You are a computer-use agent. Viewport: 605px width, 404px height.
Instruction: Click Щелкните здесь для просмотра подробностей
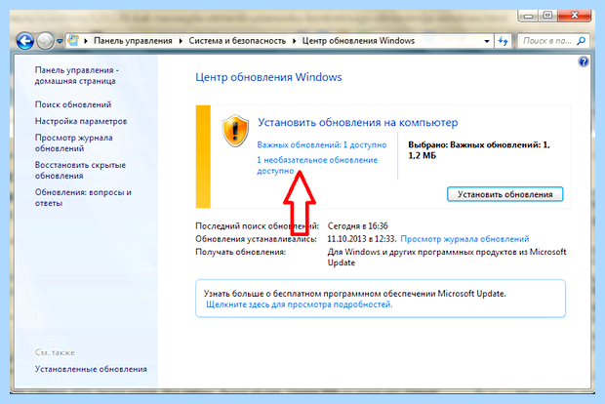[x=299, y=304]
